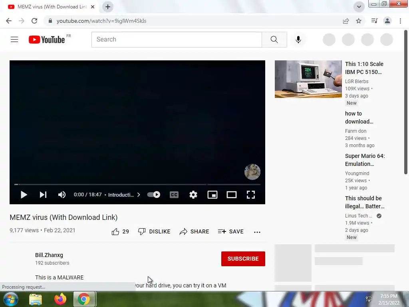Mute the video volume speaker icon

[x=62, y=195]
